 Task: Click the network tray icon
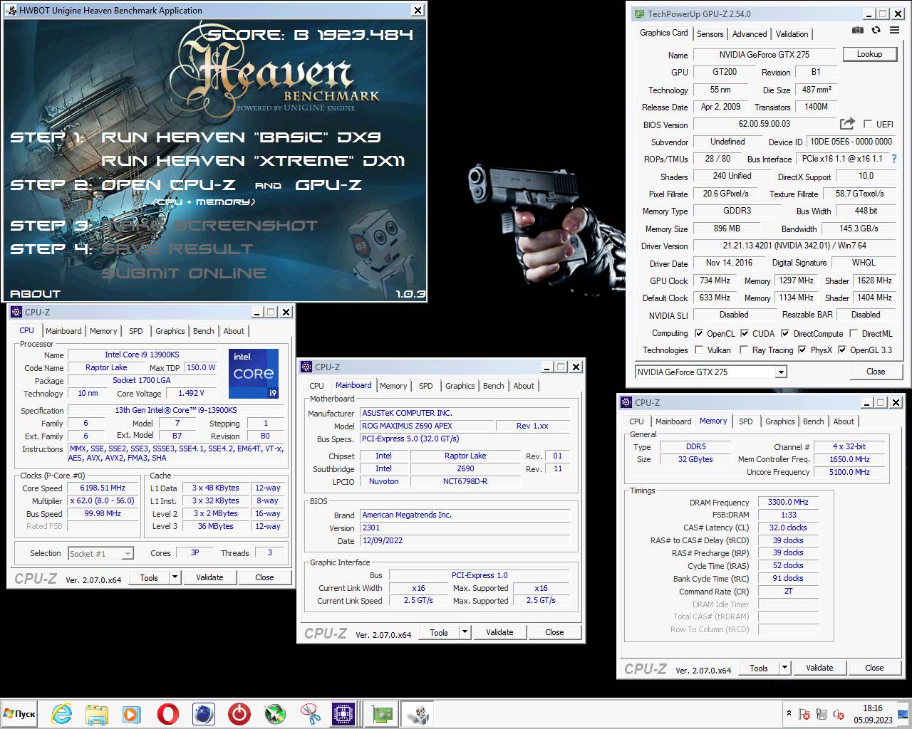tap(822, 713)
